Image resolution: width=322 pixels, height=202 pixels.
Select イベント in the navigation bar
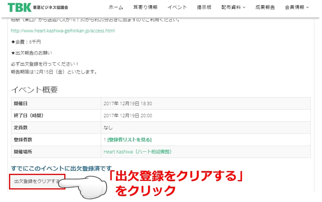177,7
